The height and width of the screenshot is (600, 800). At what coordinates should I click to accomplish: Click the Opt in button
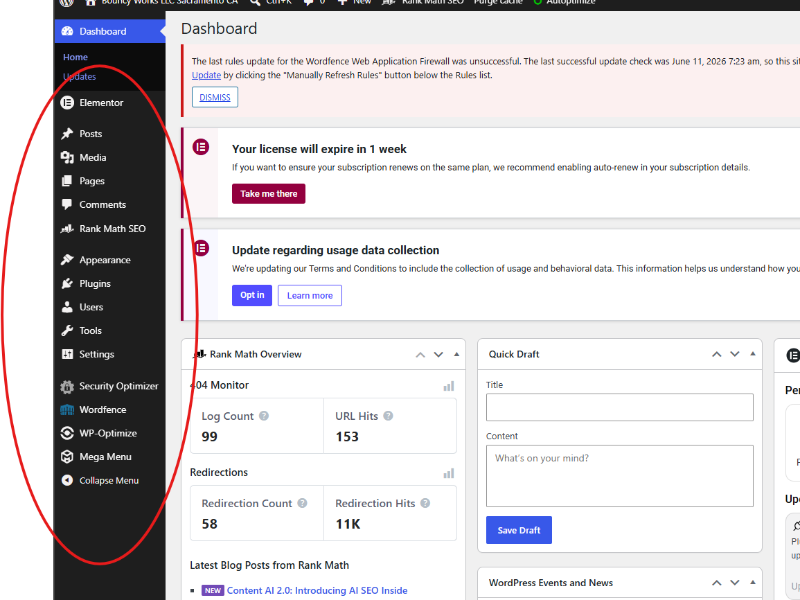(x=252, y=295)
